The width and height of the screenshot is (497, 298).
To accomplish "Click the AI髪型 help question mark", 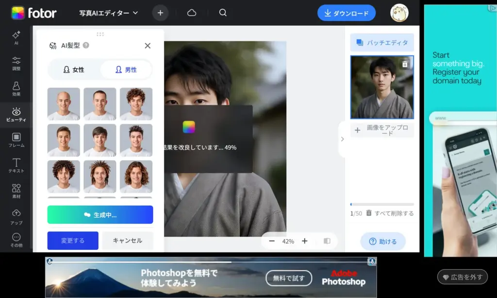I will coord(86,45).
